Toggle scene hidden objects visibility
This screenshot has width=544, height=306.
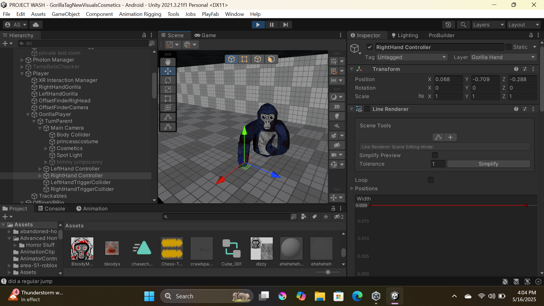coord(337,145)
